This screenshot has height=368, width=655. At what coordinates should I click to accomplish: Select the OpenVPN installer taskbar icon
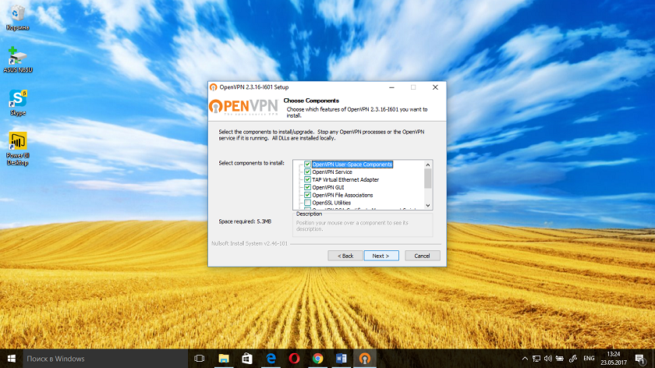pos(365,359)
